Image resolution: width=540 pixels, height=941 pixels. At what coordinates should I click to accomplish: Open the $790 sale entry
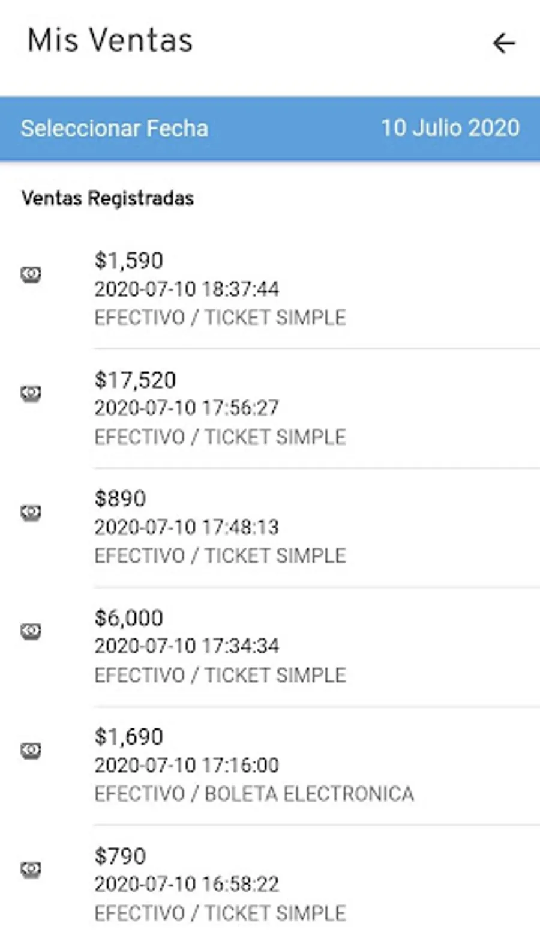[x=120, y=856]
